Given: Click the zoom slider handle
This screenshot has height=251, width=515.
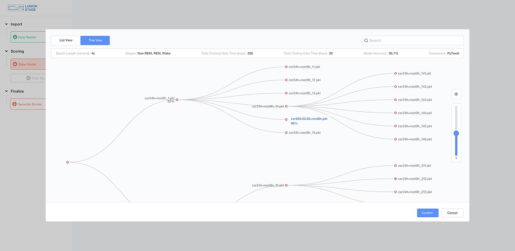Looking at the screenshot, I should click(x=456, y=133).
